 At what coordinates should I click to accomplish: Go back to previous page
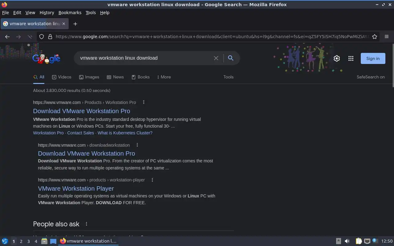pyautogui.click(x=7, y=37)
